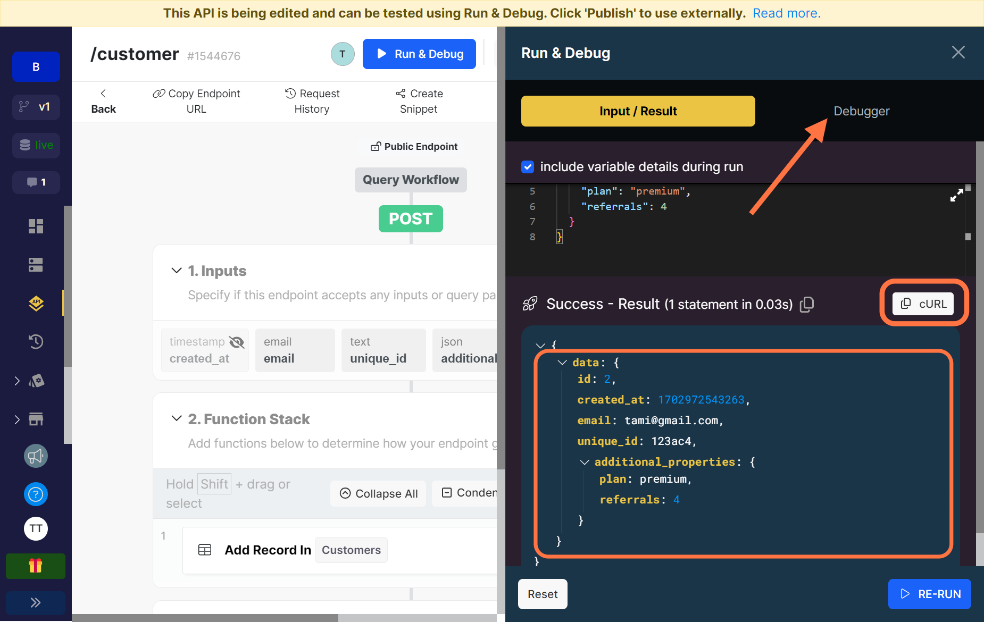
Task: Click the email value tami@gmail.com
Action: [671, 421]
